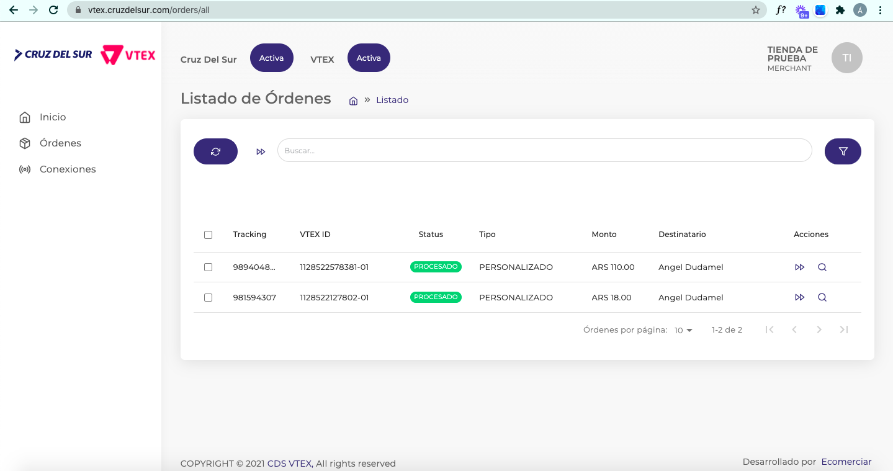Viewport: 893px width, 471px height.
Task: Toggle the select-all orders checkbox
Action: [x=209, y=235]
